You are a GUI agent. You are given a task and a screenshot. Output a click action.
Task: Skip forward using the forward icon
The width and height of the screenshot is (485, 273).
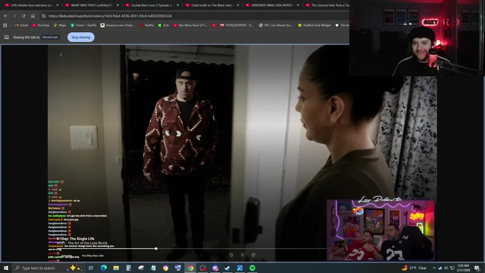point(253,255)
